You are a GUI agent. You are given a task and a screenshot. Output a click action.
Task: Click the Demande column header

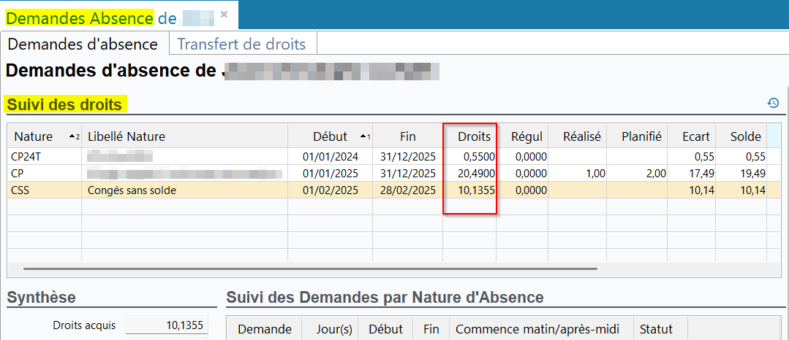tap(264, 330)
